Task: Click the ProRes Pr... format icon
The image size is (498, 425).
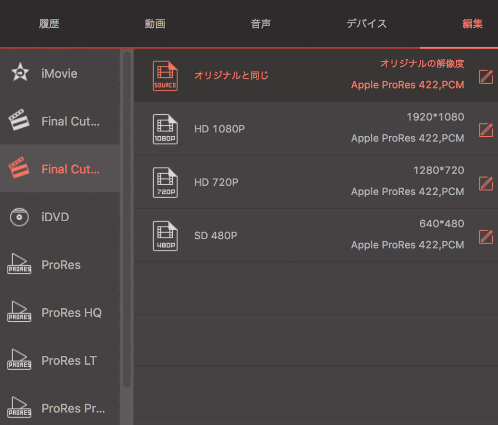Action: point(19,407)
